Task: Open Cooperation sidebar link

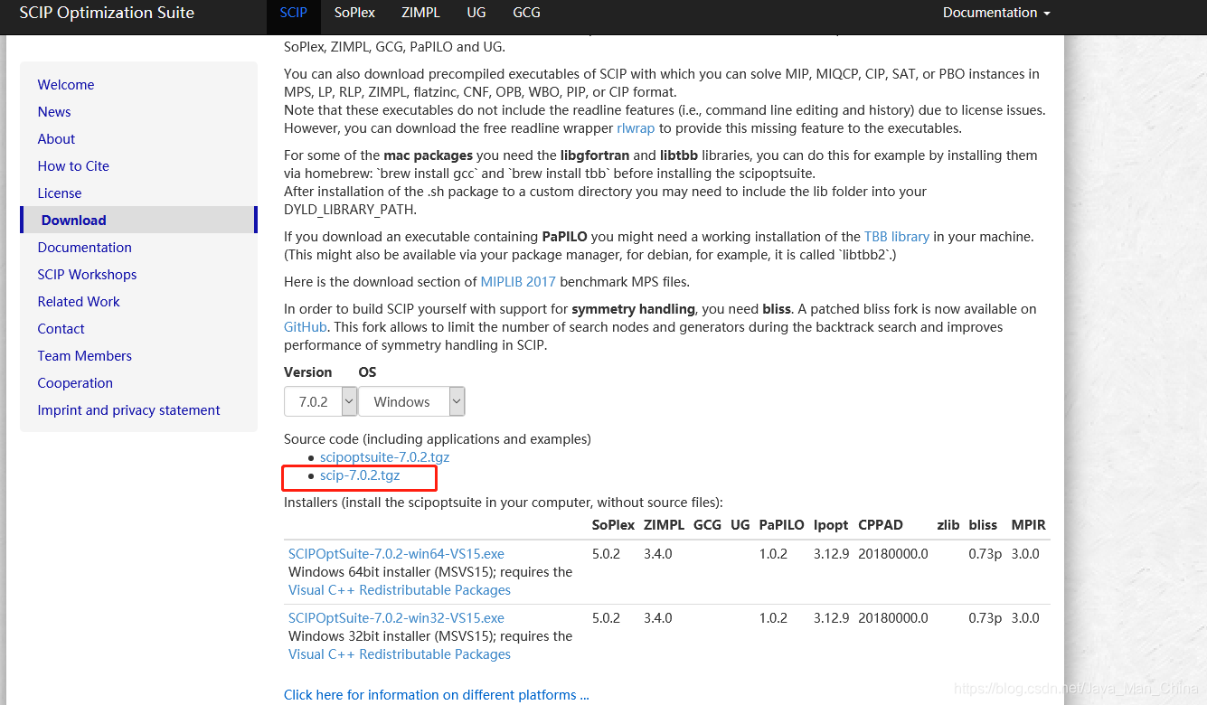Action: [x=75, y=383]
